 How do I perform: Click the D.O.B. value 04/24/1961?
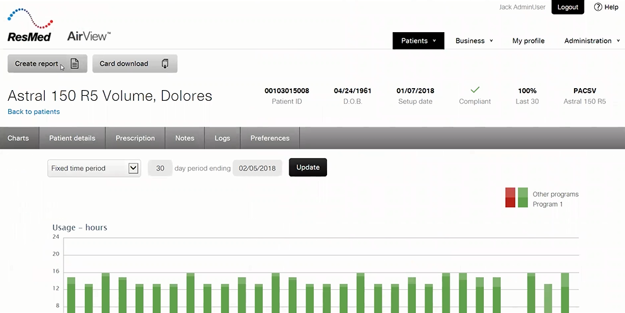[352, 91]
